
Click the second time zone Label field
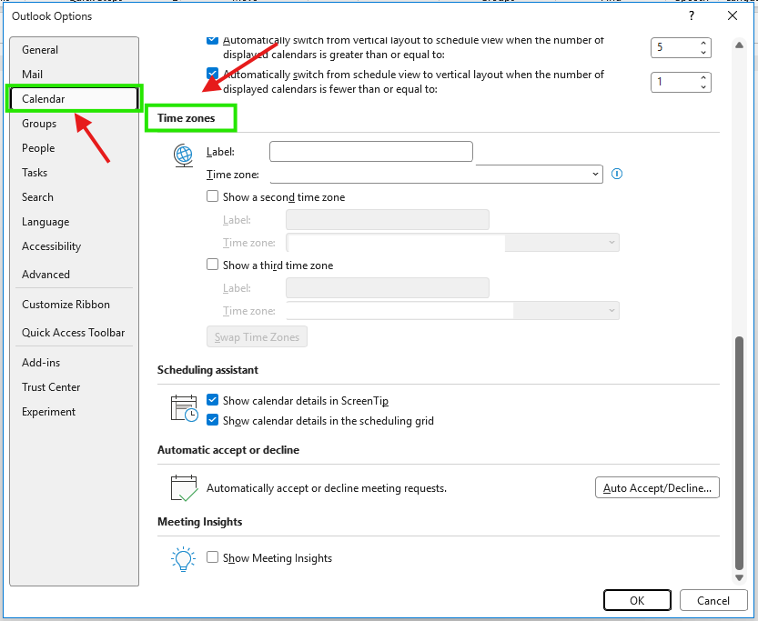pos(388,220)
